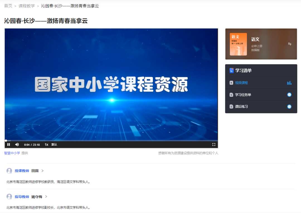Image resolution: width=301 pixels, height=213 pixels.
Task: Open the 授课教师 avatar icon
Action: [x=9, y=170]
